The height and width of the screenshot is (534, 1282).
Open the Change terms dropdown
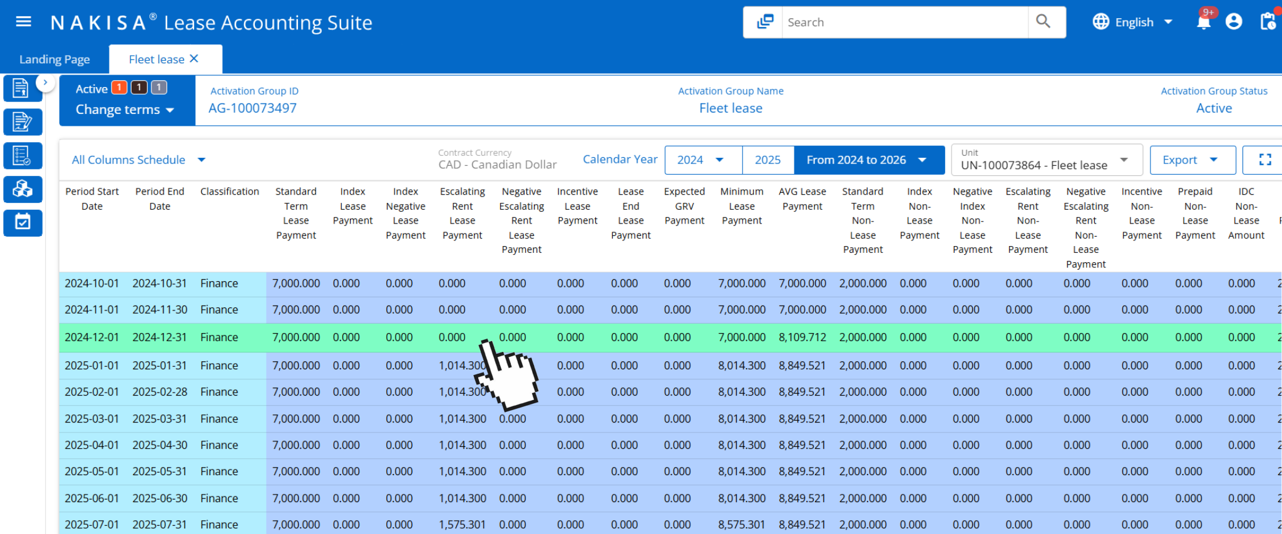point(125,110)
